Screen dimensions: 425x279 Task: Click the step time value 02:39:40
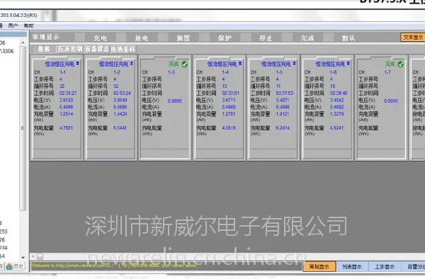click(339, 93)
